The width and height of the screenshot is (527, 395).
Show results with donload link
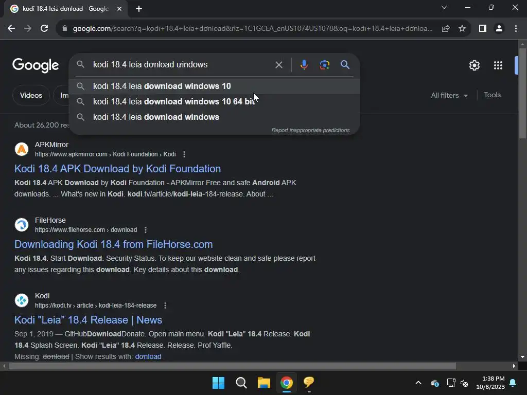(148, 356)
